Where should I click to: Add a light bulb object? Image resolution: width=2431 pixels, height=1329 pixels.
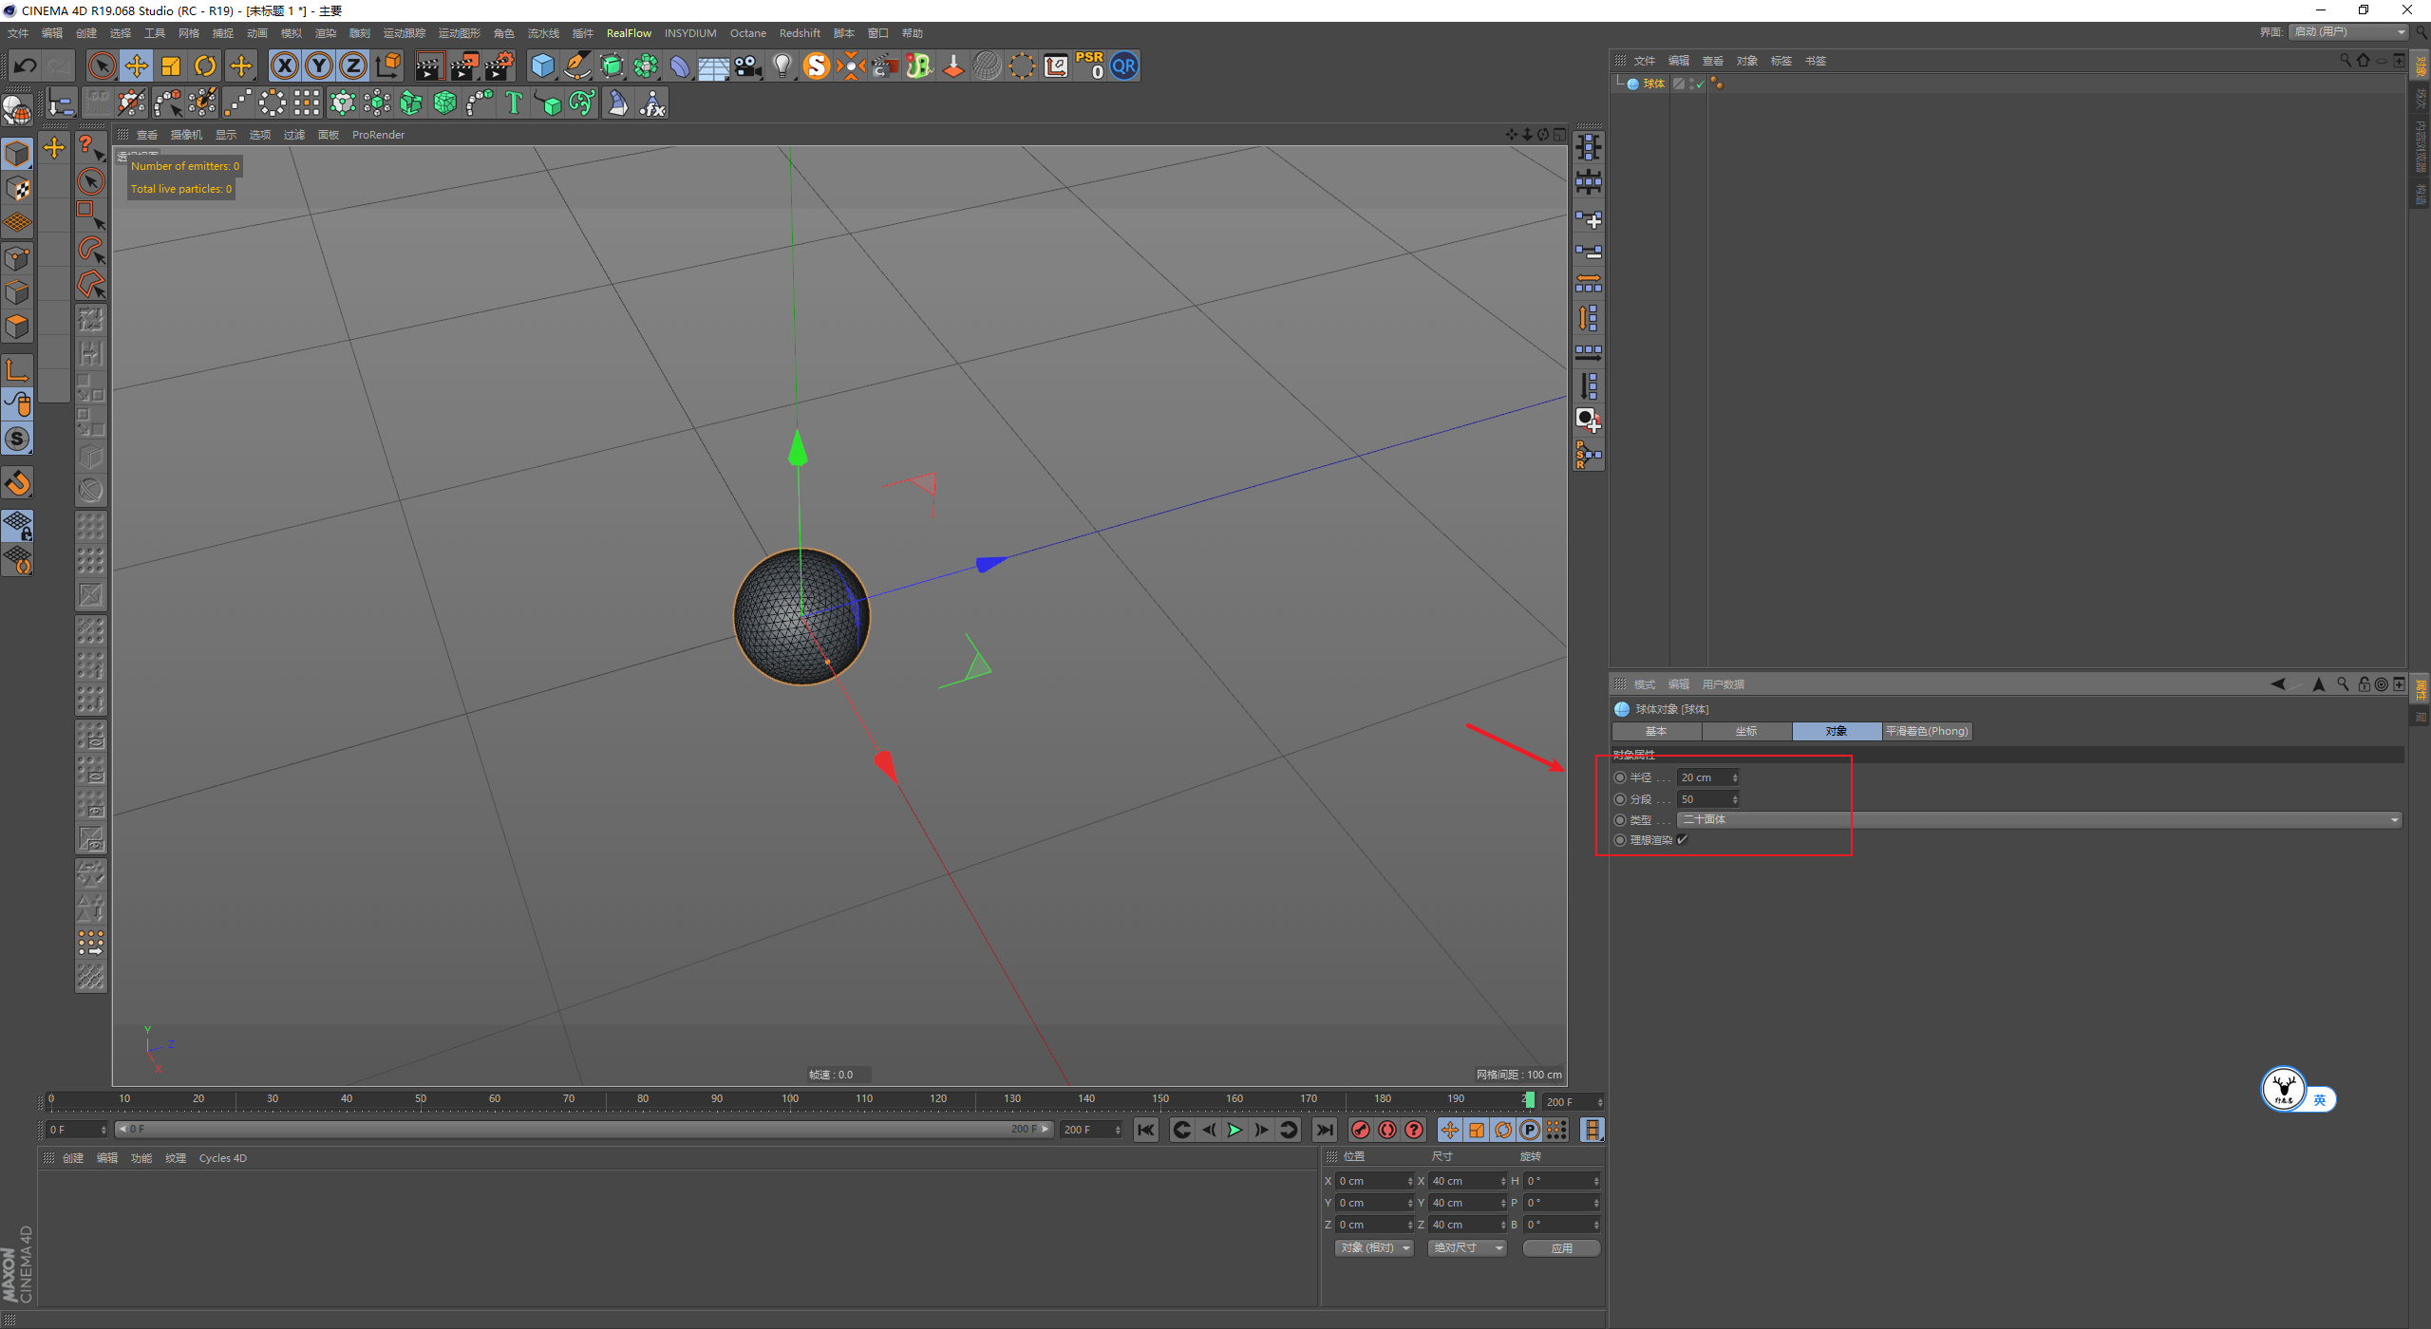coord(782,66)
